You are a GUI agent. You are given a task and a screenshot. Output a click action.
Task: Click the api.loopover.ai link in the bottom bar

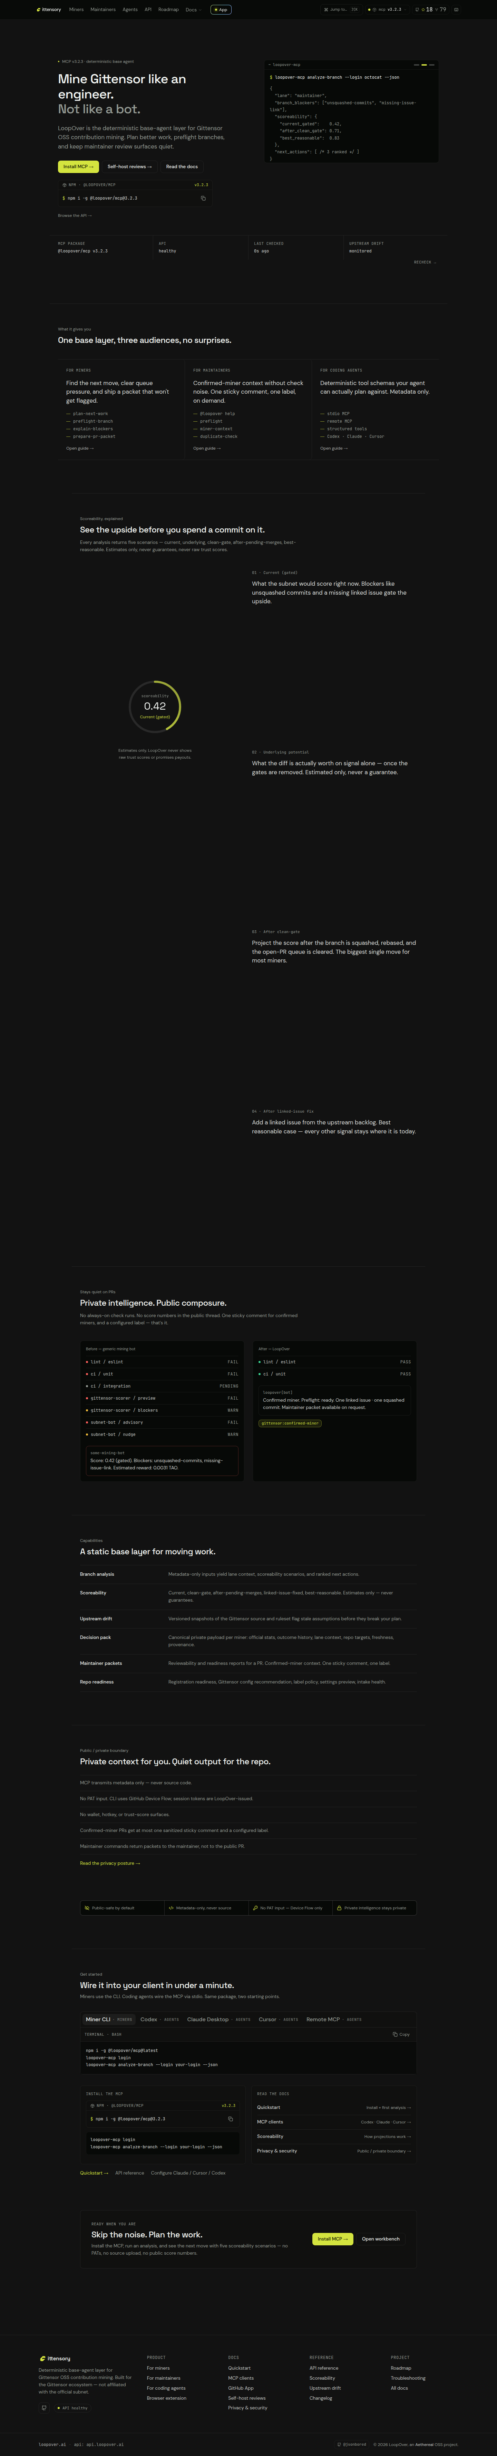(105, 2445)
